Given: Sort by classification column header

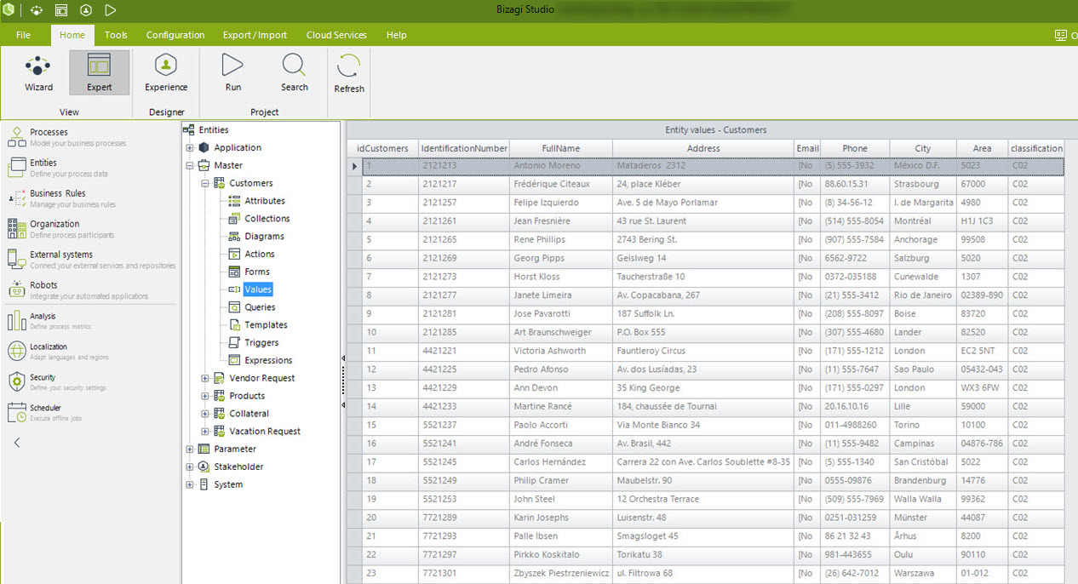Looking at the screenshot, I should 1036,148.
